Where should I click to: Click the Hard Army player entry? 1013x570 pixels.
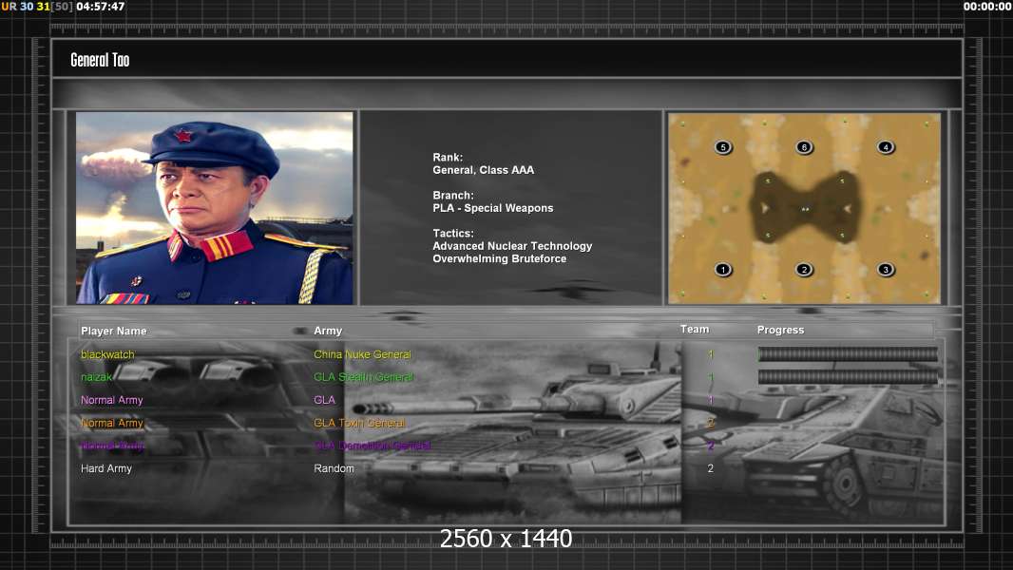coord(106,468)
